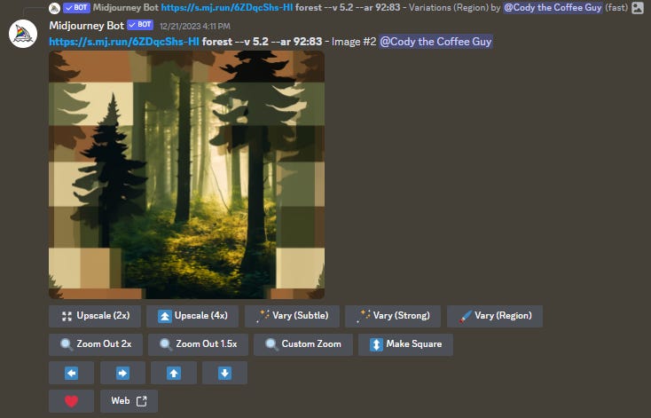Favorite the image with red heart

tap(72, 401)
